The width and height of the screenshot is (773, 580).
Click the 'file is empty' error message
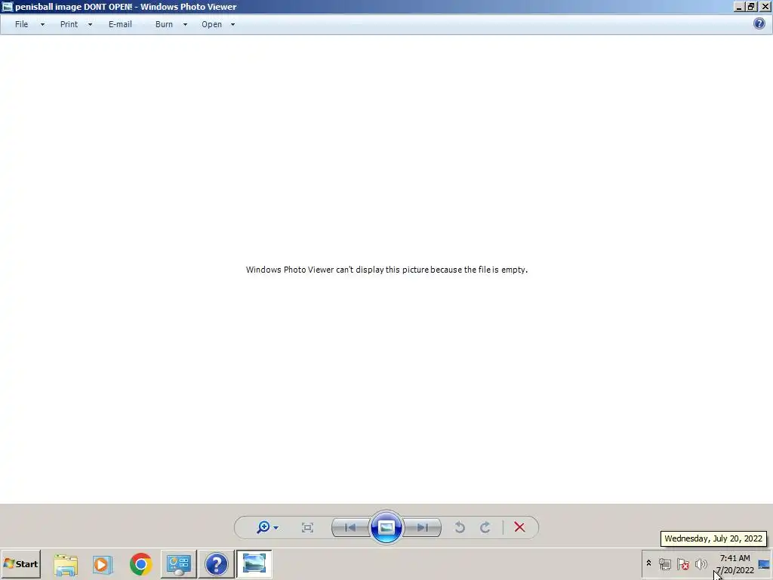coord(386,270)
